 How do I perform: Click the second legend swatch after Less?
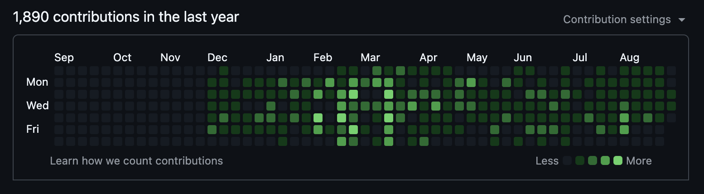580,160
